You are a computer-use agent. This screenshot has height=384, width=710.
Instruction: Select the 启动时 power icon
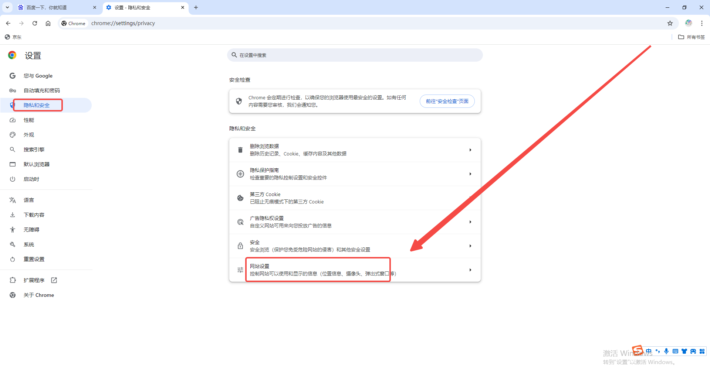click(12, 179)
